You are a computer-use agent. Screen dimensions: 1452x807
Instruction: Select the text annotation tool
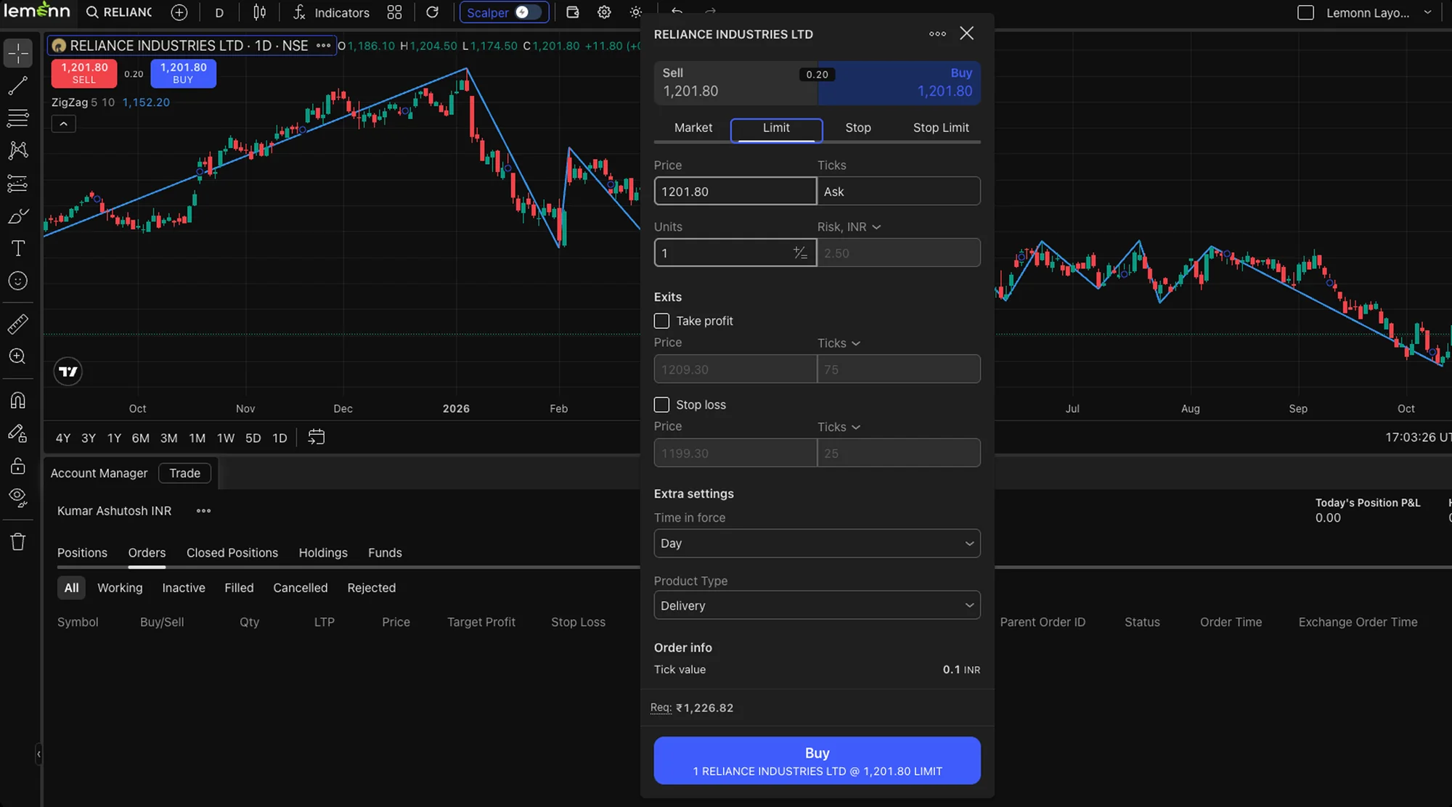click(x=18, y=248)
